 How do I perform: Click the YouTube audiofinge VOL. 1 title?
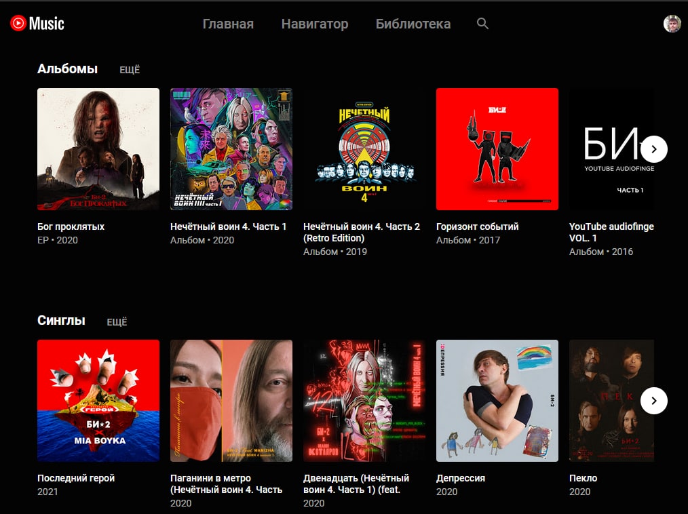(611, 233)
